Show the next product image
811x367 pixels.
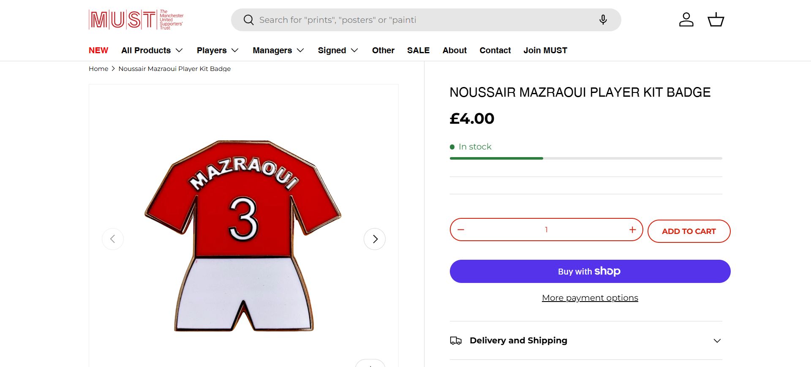[375, 239]
